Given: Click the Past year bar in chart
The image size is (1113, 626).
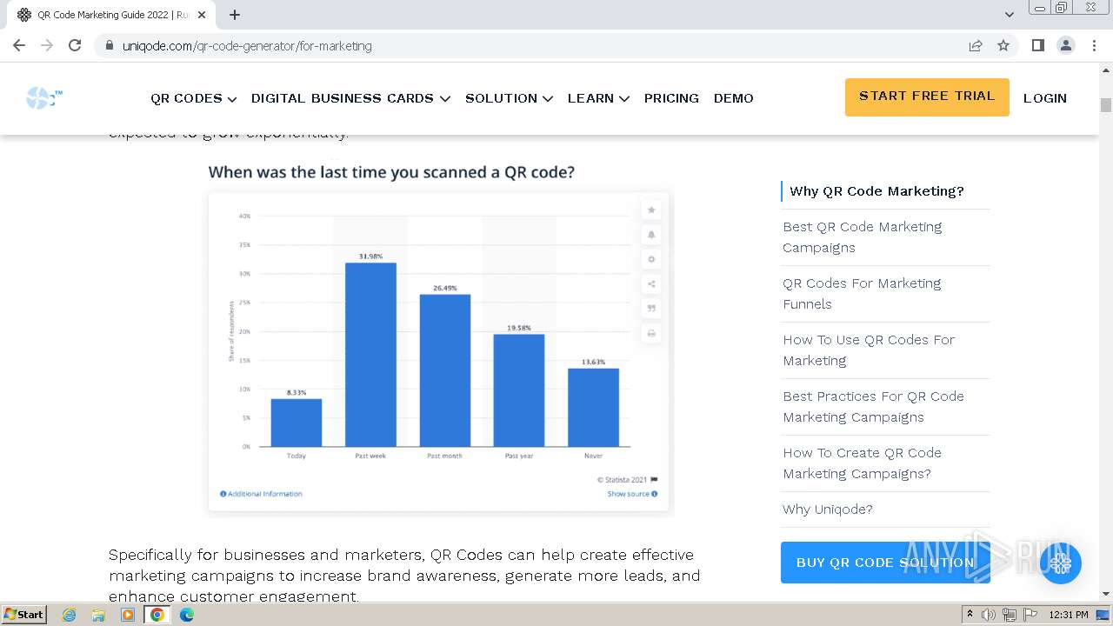Looking at the screenshot, I should [x=519, y=390].
